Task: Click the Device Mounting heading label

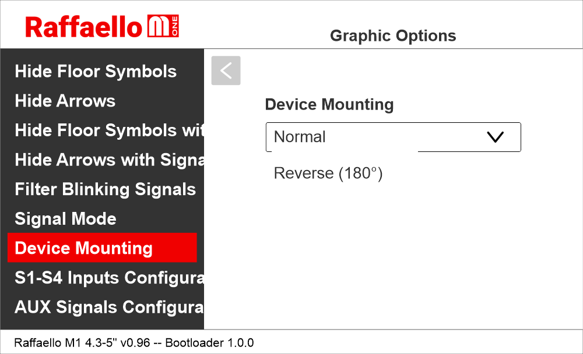Action: point(329,105)
